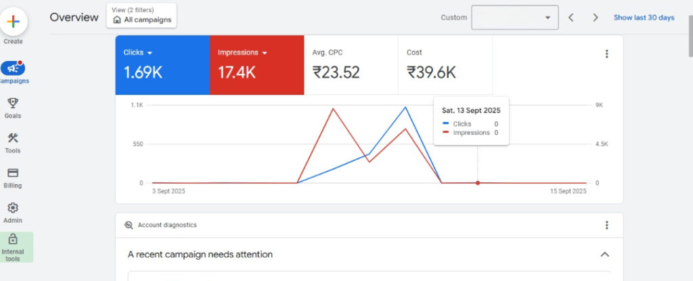The width and height of the screenshot is (693, 281).
Task: Click the Create plus icon
Action: pyautogui.click(x=14, y=21)
